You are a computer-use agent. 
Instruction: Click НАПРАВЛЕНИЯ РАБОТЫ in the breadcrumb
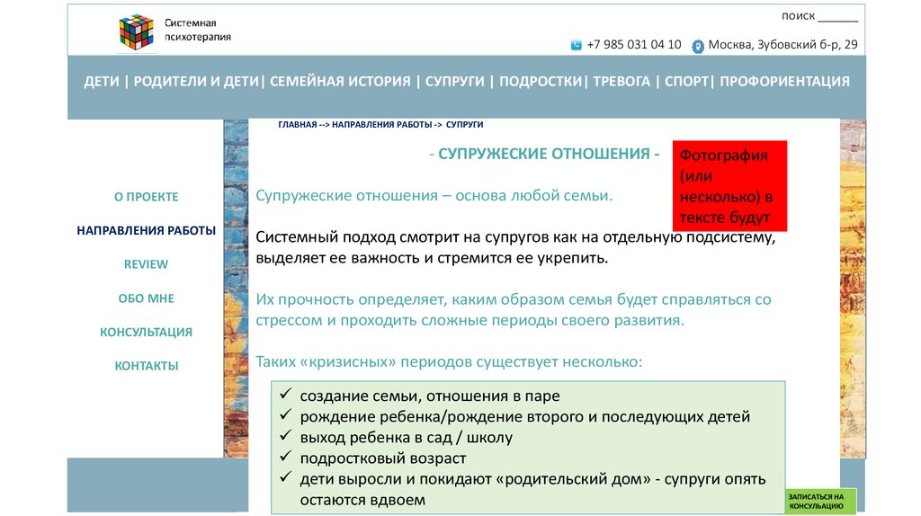click(x=381, y=125)
